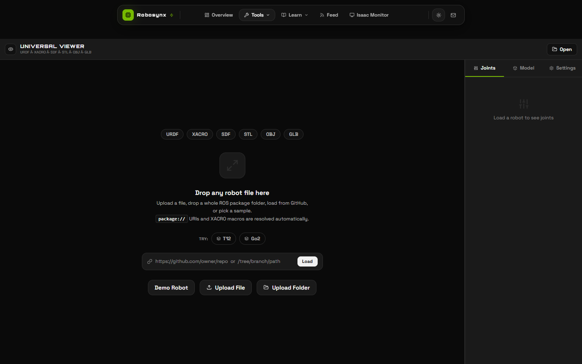This screenshot has width=582, height=364.
Task: Click the URDF format chip
Action: tap(172, 134)
